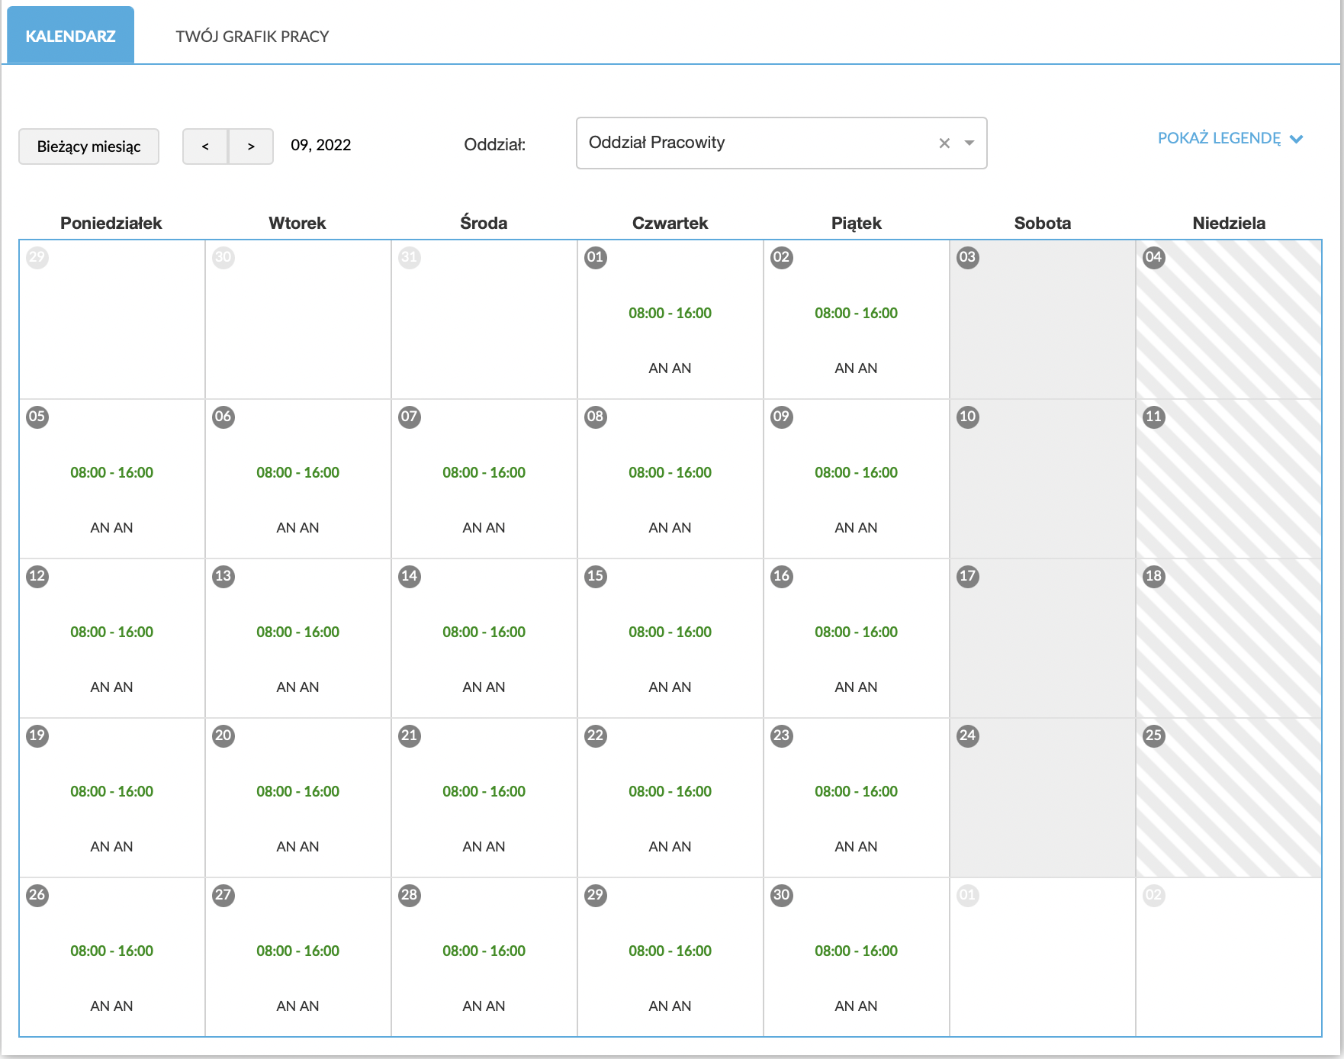Click the Środa column header
Screen dimensions: 1344x1059
(484, 223)
